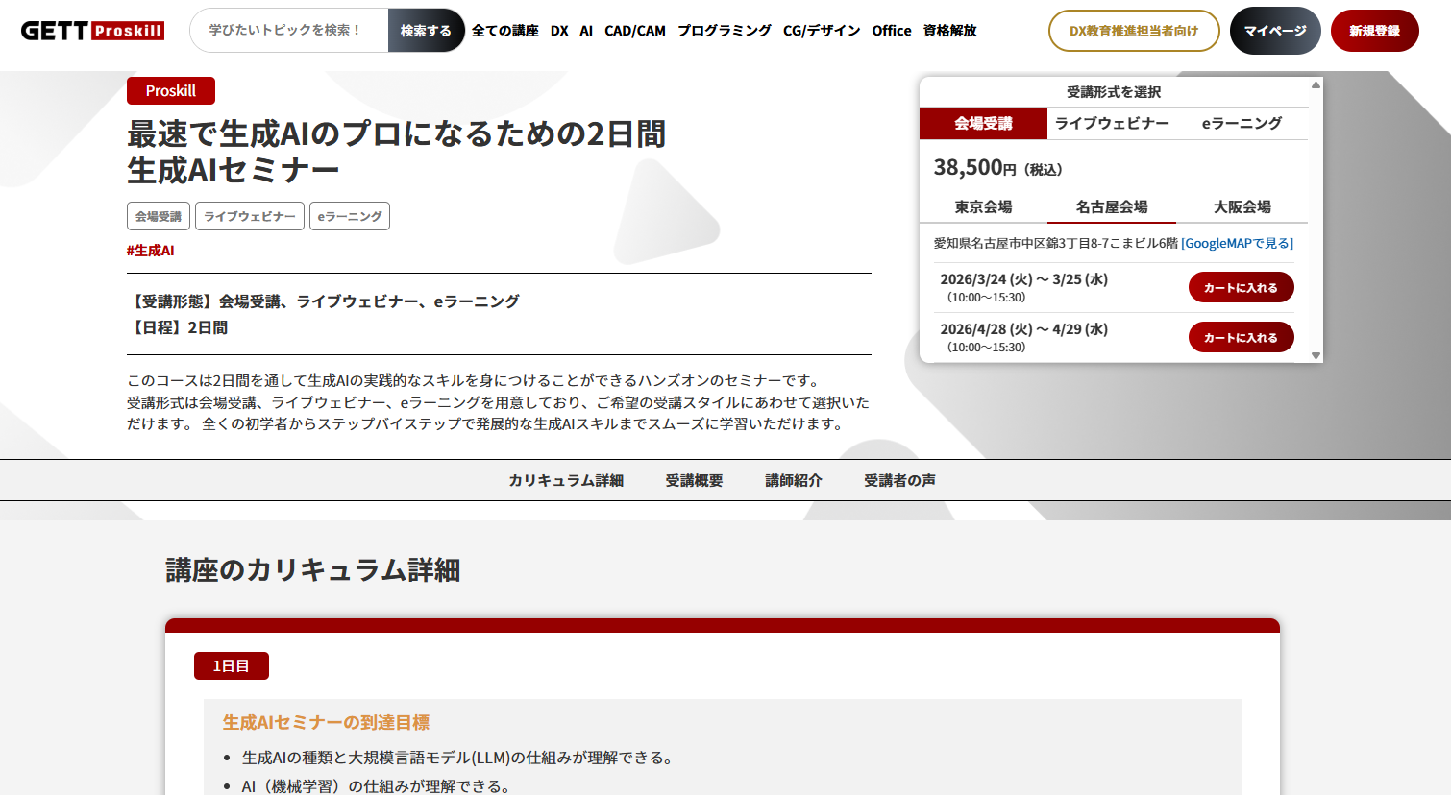This screenshot has width=1451, height=795.
Task: Click the #生成AI hashtag link
Action: click(151, 251)
